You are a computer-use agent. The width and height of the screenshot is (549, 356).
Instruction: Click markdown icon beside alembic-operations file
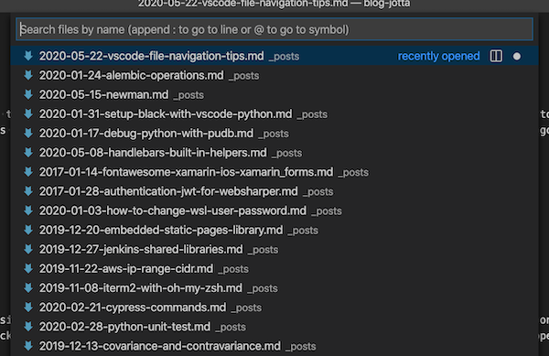tap(28, 75)
